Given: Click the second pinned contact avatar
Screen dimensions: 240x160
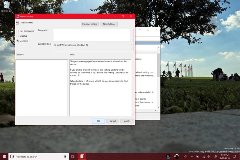Looking at the screenshot, I should coord(176,156).
